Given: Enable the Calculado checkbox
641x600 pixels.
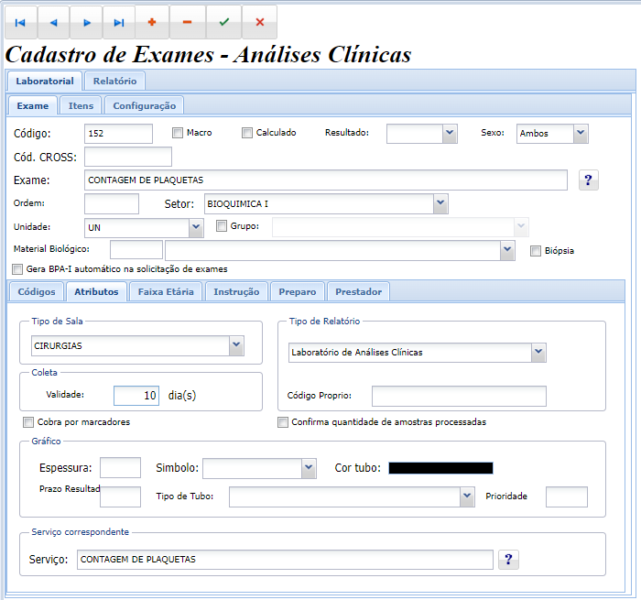Looking at the screenshot, I should (x=247, y=133).
